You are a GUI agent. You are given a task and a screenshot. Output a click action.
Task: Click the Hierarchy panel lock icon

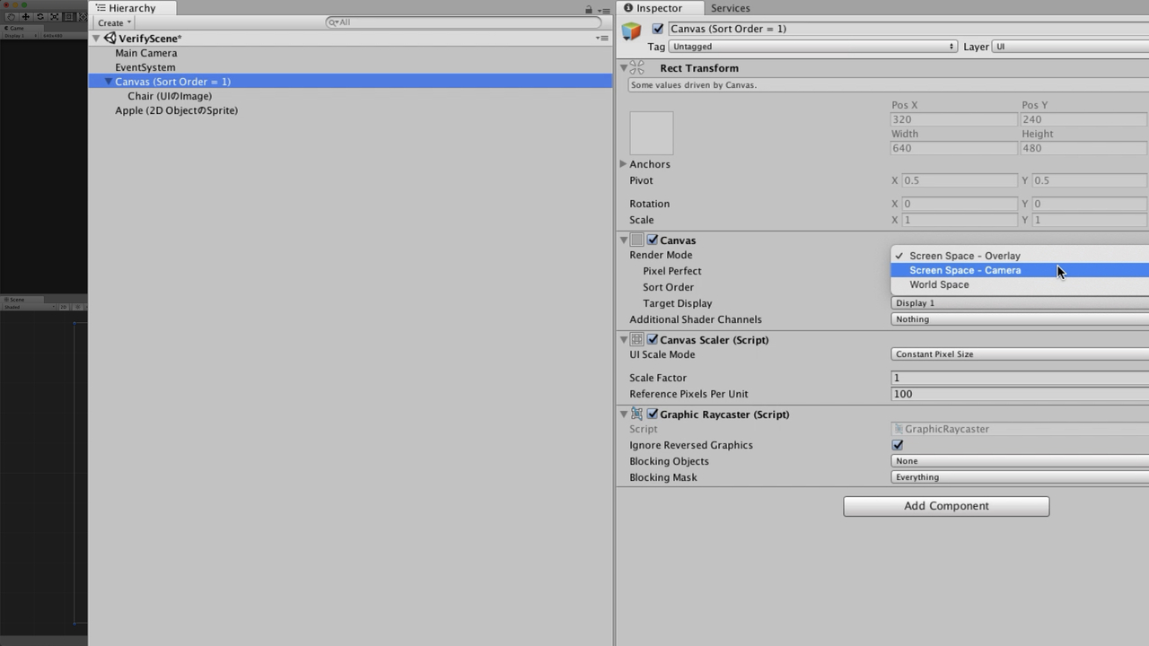pos(589,9)
